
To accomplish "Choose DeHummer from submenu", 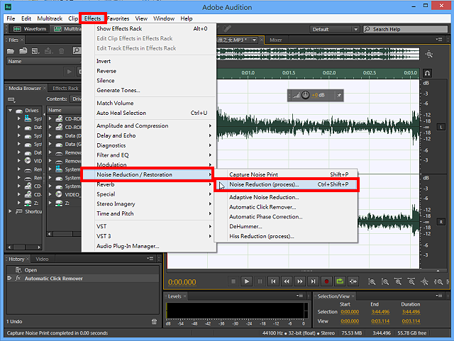I will click(286, 226).
